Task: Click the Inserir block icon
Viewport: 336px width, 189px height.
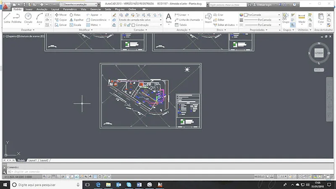Action: click(x=209, y=18)
